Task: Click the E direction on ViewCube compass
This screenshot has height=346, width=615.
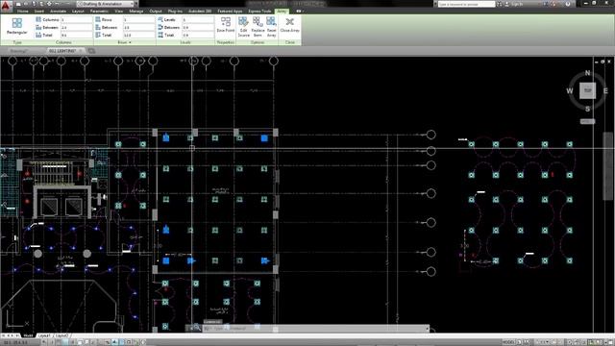Action: pos(605,91)
